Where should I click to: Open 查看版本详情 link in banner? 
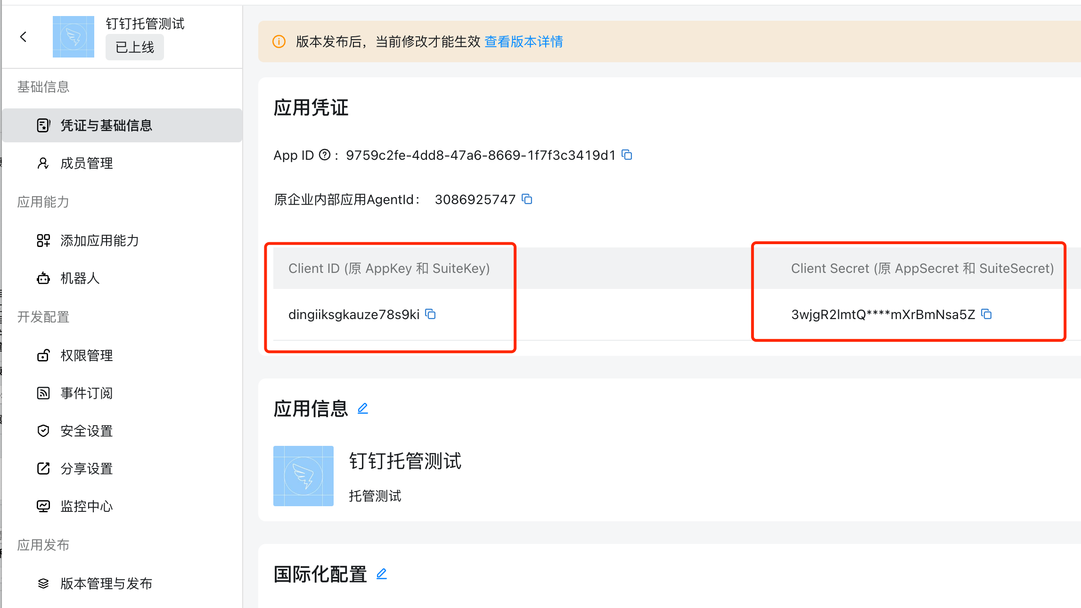pyautogui.click(x=524, y=41)
